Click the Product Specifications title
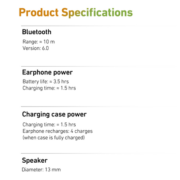Viewport: 180px width, 180px height. 76,13
